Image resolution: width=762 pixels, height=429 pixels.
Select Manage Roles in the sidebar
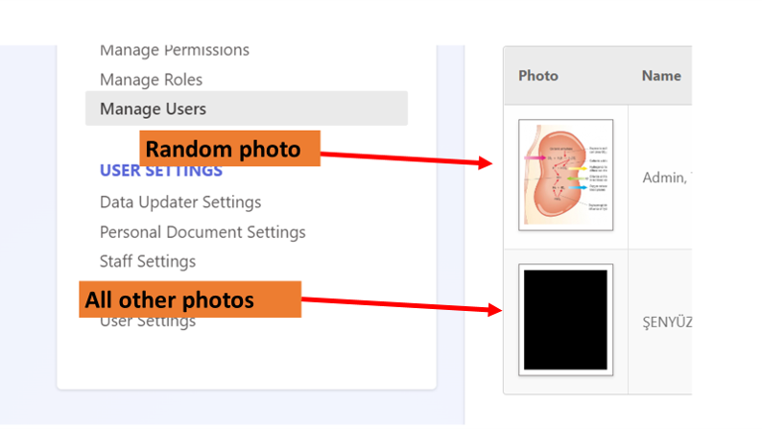(151, 80)
